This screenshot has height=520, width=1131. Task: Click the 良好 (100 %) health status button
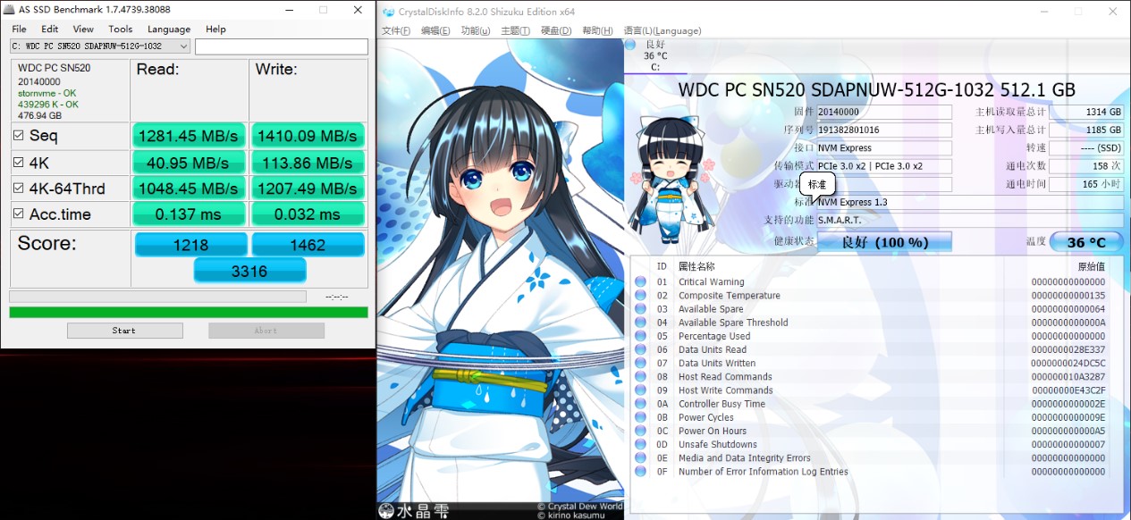(884, 242)
